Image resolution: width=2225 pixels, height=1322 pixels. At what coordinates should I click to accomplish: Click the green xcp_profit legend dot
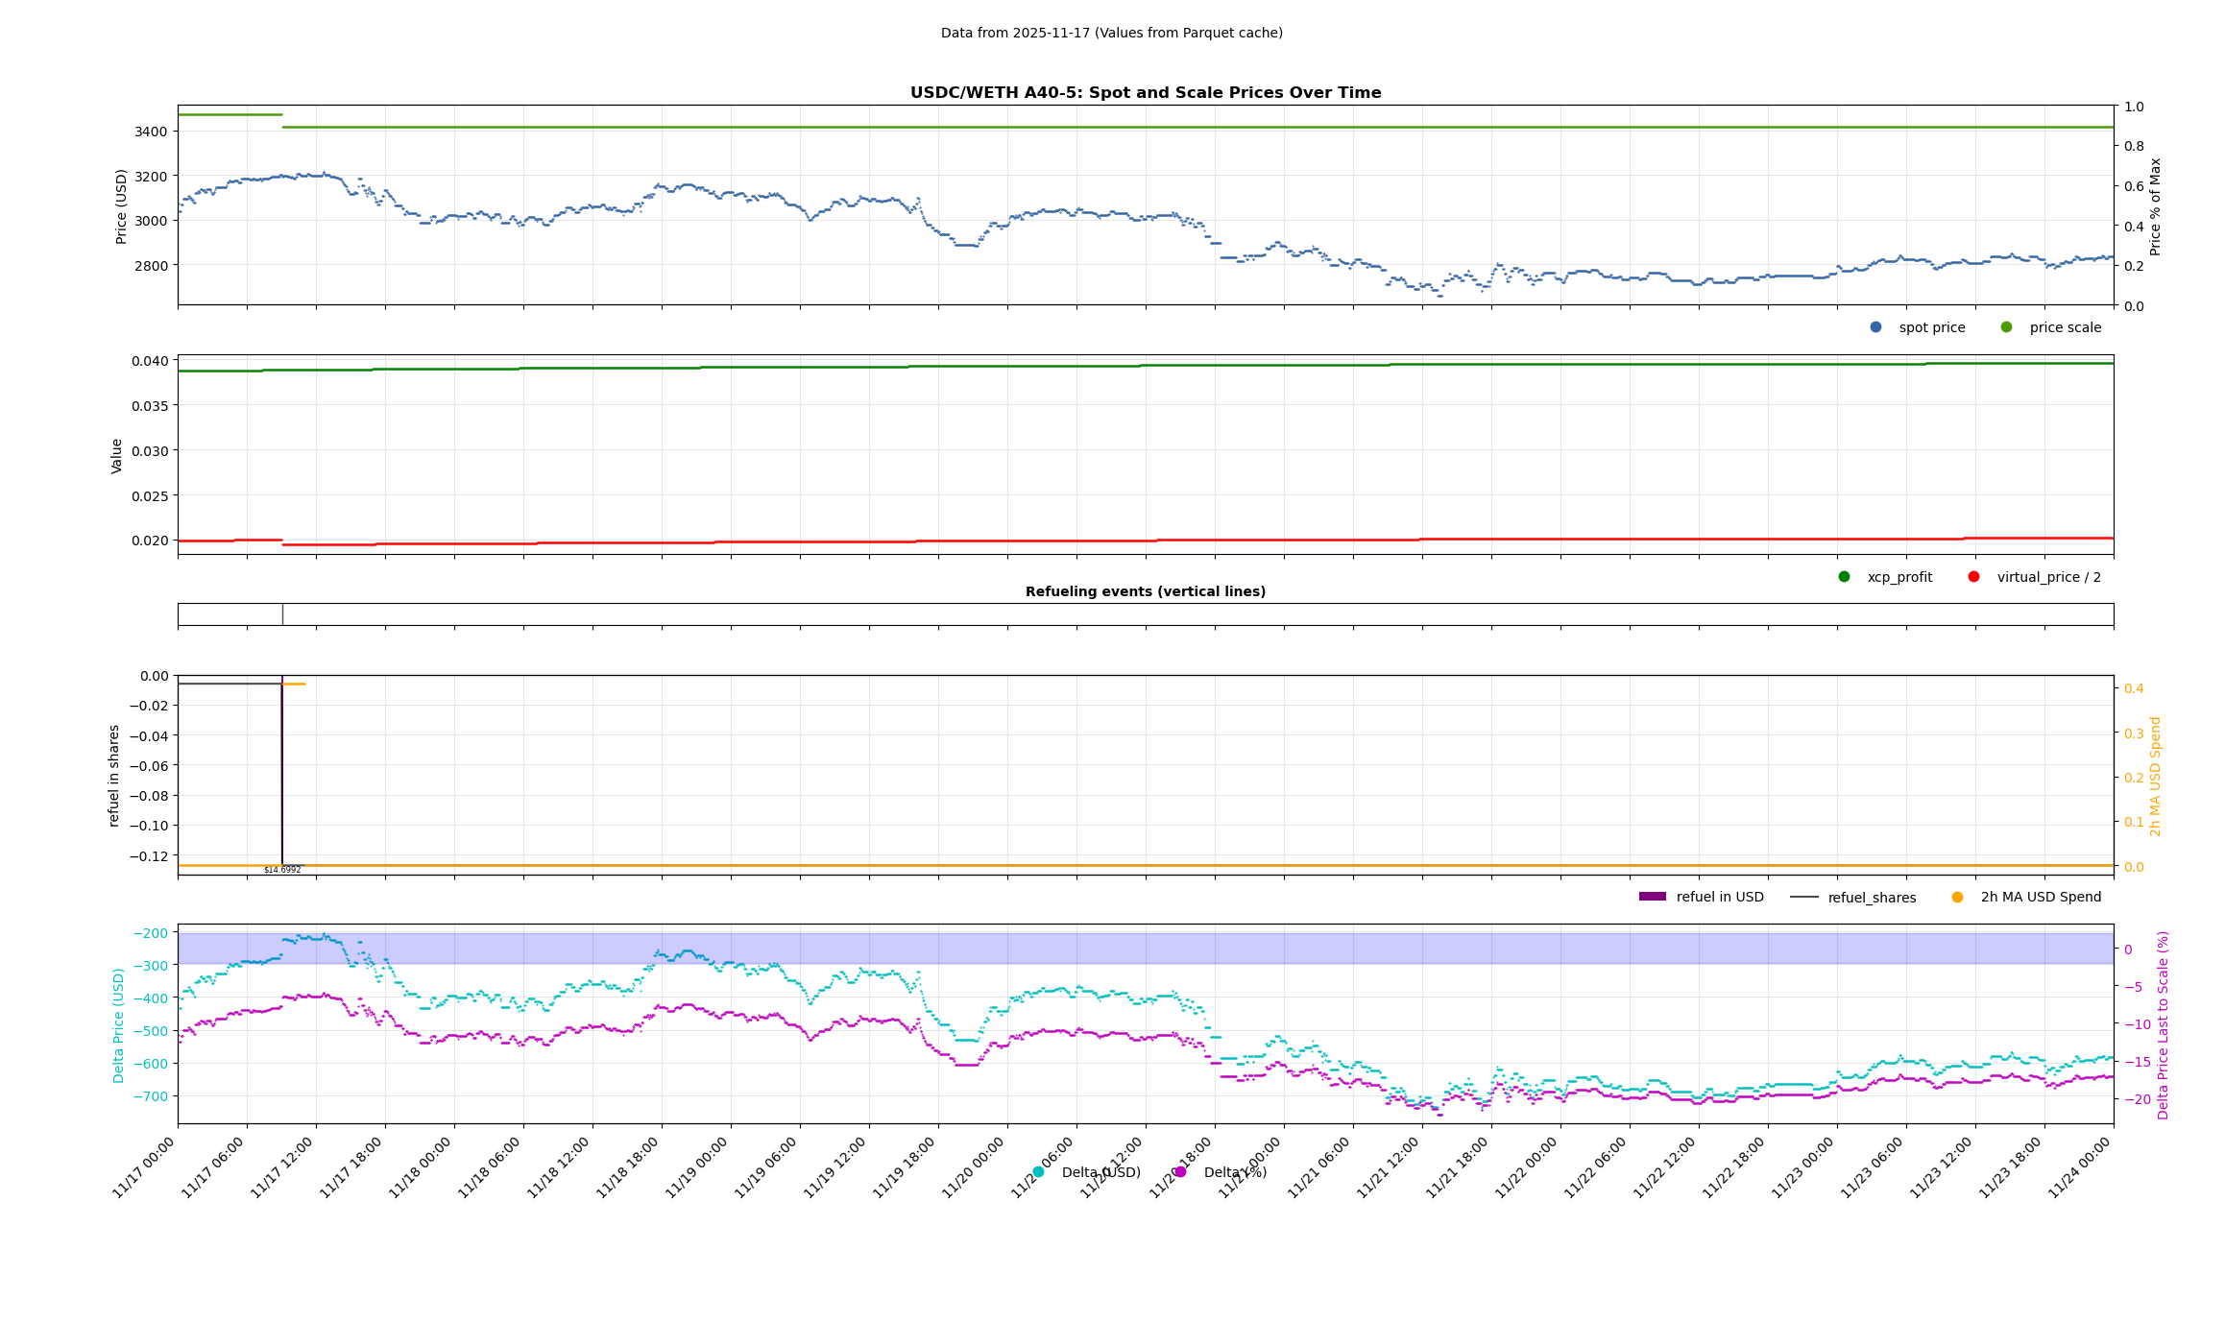tap(1844, 577)
